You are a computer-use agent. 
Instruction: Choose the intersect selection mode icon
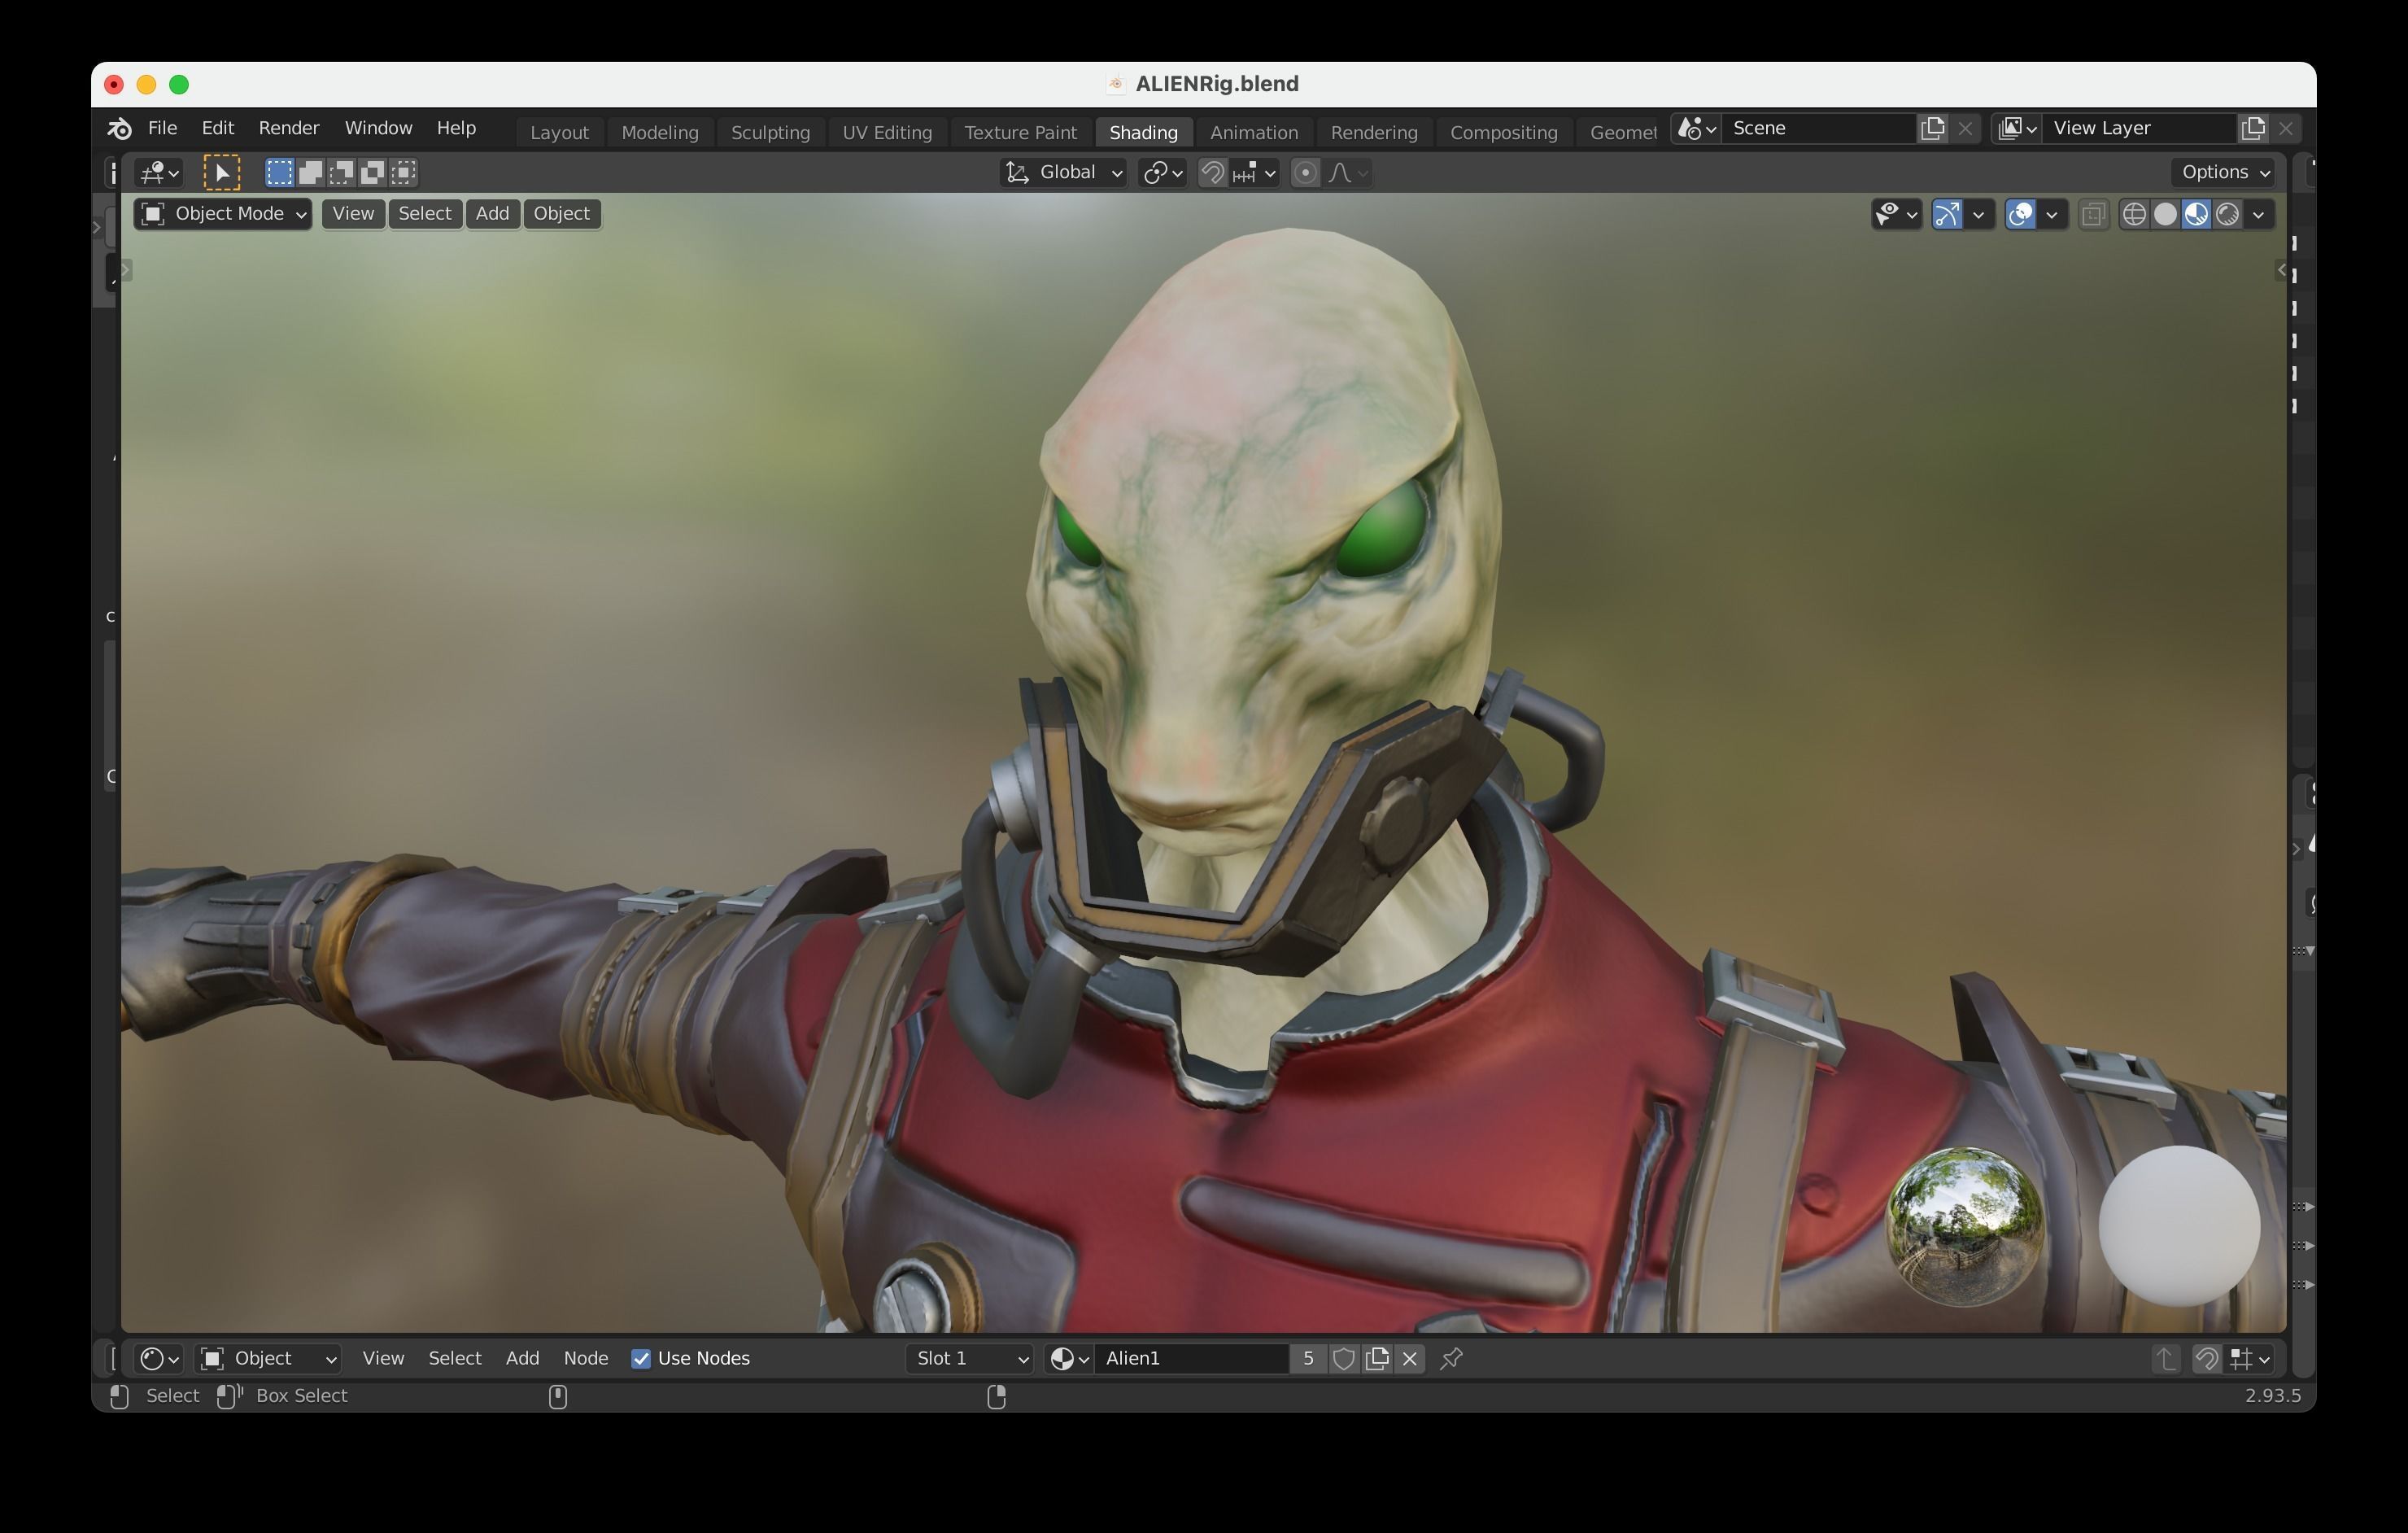403,173
